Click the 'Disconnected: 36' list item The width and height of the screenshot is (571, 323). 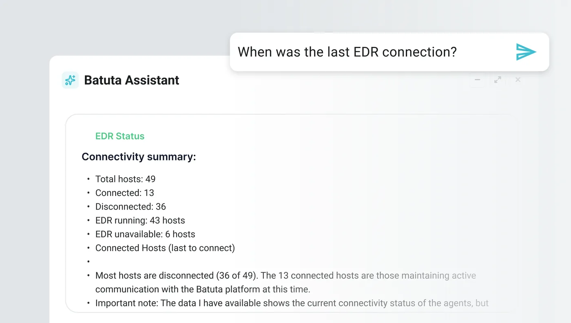[x=131, y=207]
